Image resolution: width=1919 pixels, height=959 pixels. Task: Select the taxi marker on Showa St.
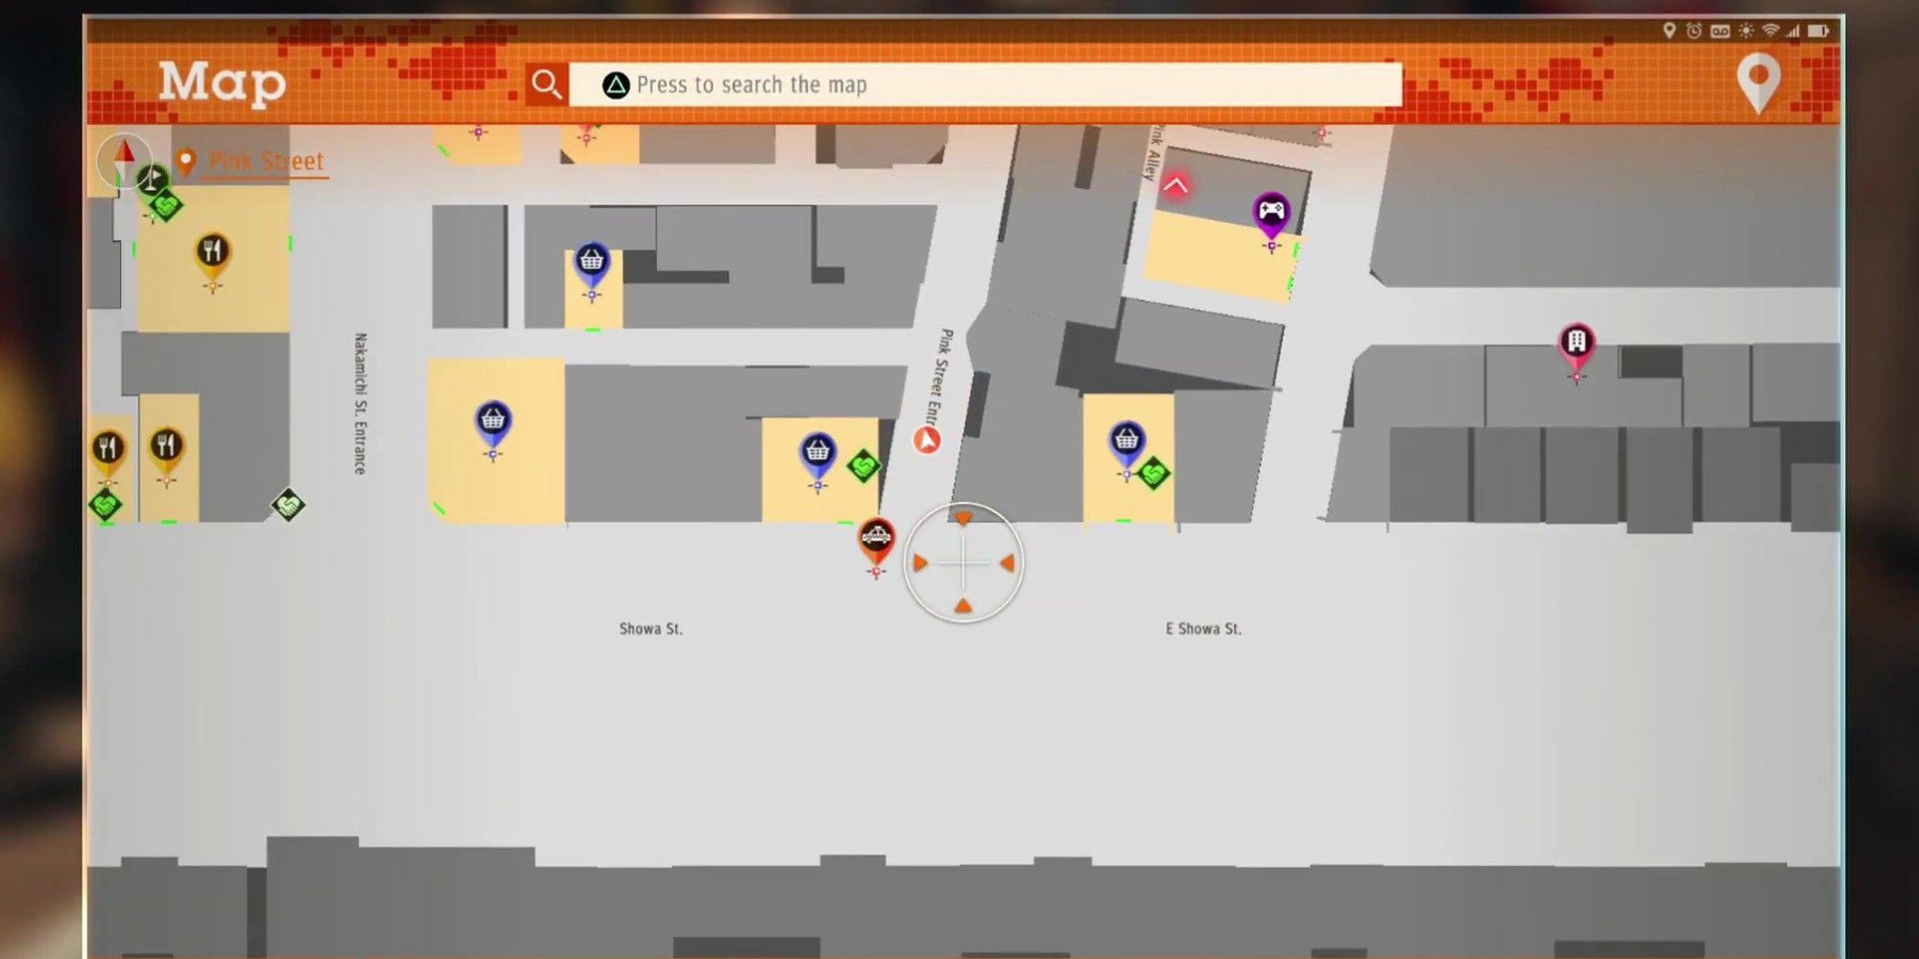[875, 540]
